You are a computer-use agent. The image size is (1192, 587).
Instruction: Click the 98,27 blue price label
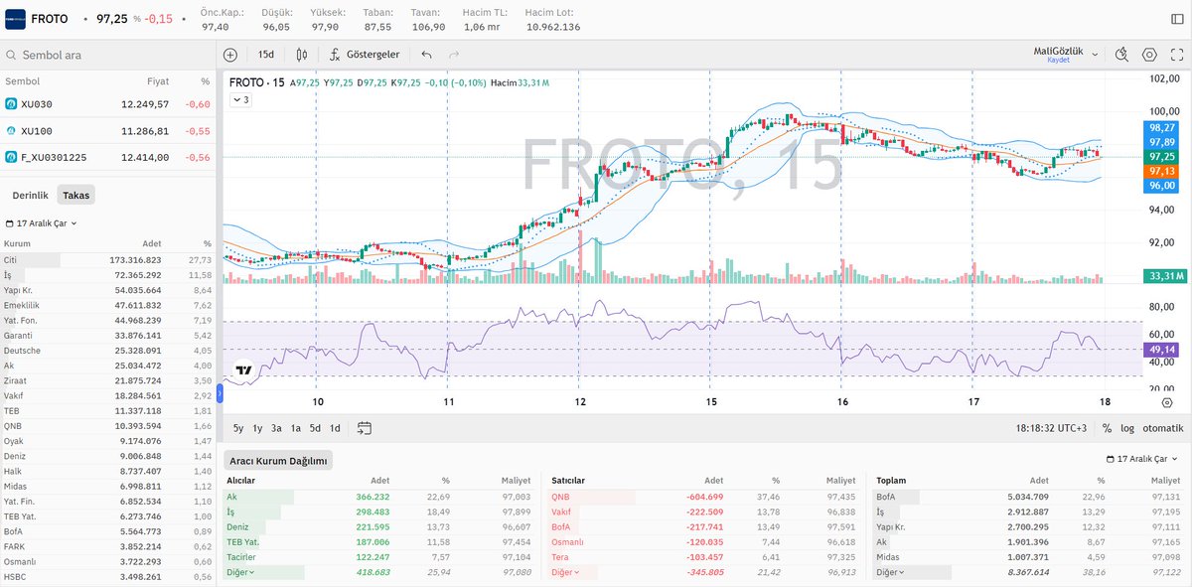[1162, 127]
